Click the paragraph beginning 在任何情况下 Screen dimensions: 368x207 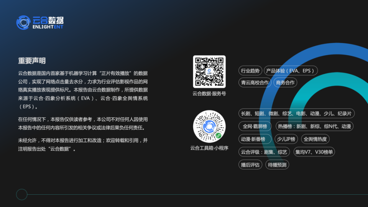83,123
